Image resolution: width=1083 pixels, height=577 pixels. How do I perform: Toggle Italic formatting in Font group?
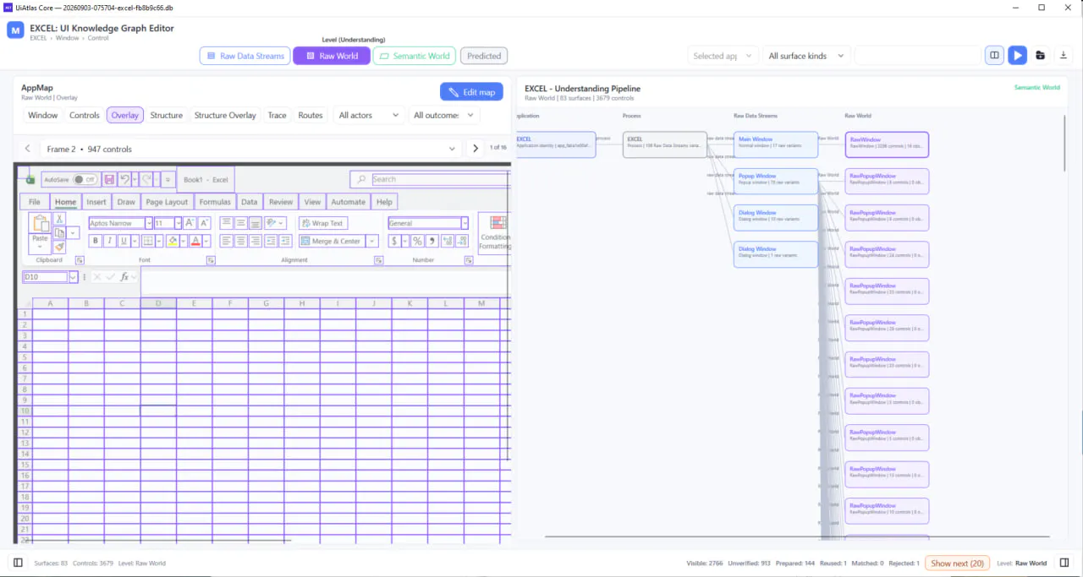[x=109, y=241]
